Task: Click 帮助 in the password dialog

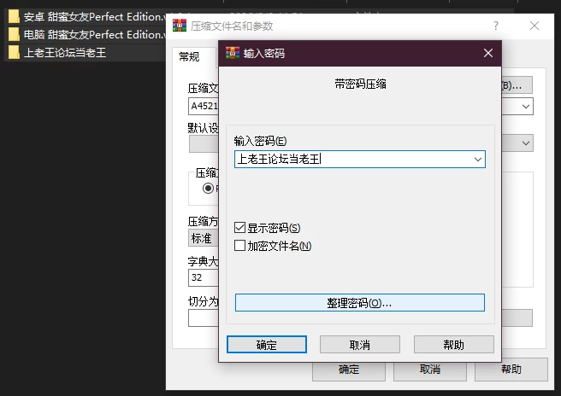Action: [x=453, y=345]
